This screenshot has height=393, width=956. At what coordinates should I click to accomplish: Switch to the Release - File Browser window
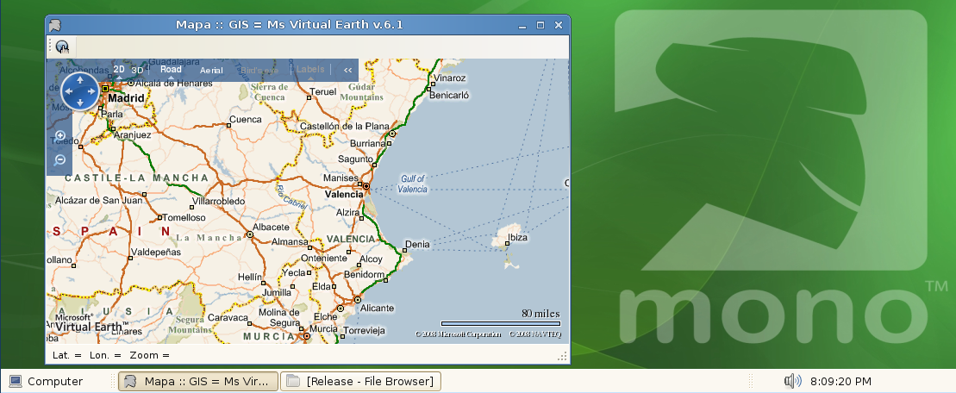[360, 382]
